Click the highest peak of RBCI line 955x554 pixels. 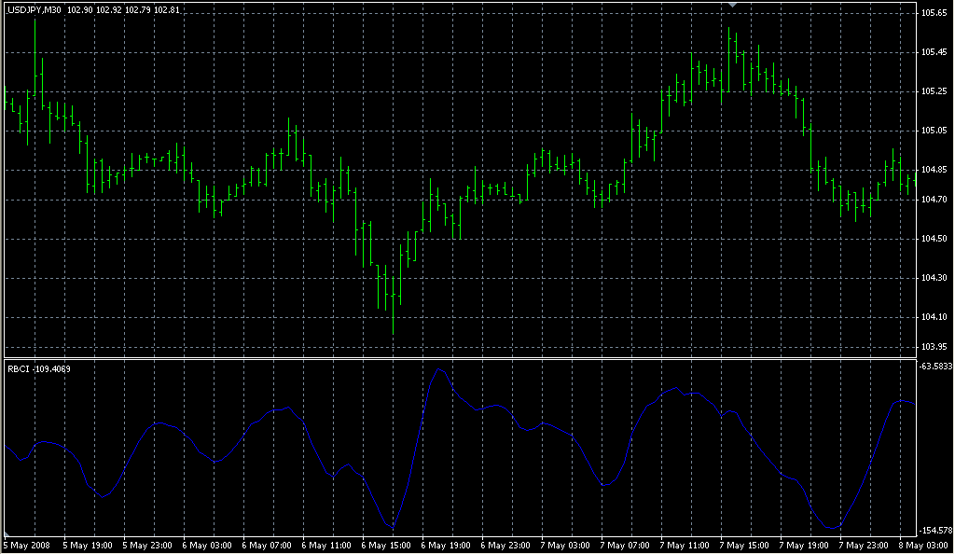pos(439,370)
